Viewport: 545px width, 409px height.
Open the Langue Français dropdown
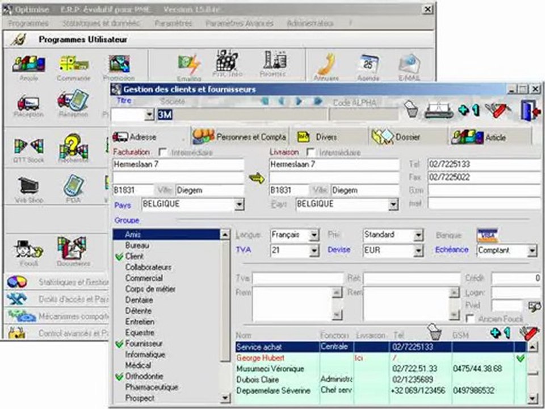[314, 235]
